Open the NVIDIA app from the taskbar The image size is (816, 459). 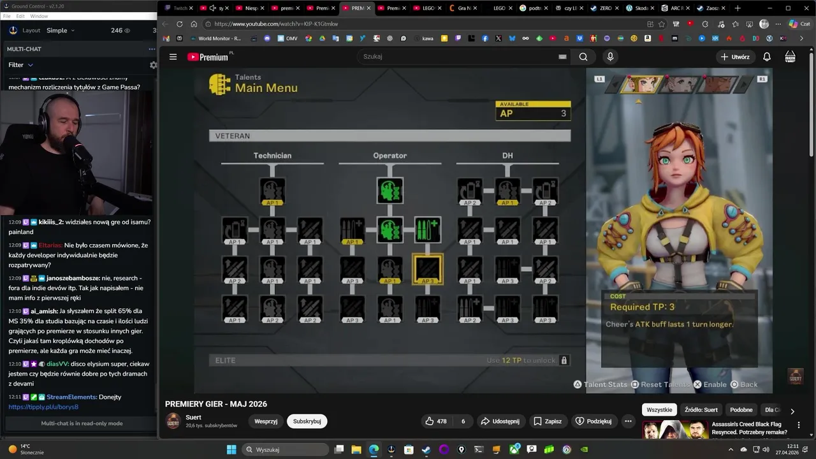(584, 449)
